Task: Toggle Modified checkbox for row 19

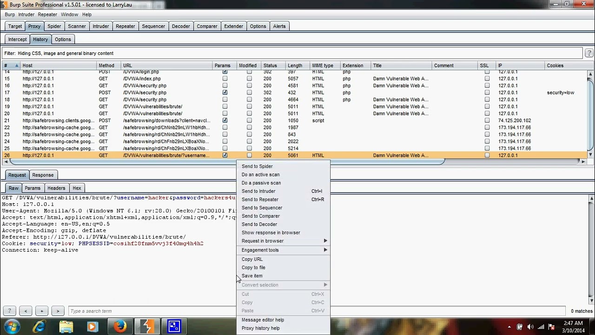Action: tap(249, 107)
